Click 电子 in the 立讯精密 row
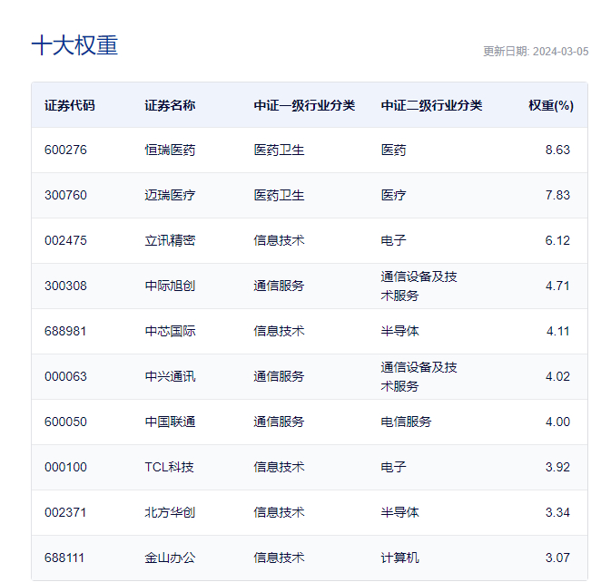 [393, 240]
